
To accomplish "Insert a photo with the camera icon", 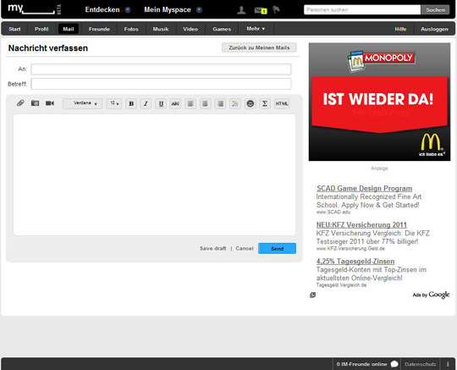I will (35, 103).
